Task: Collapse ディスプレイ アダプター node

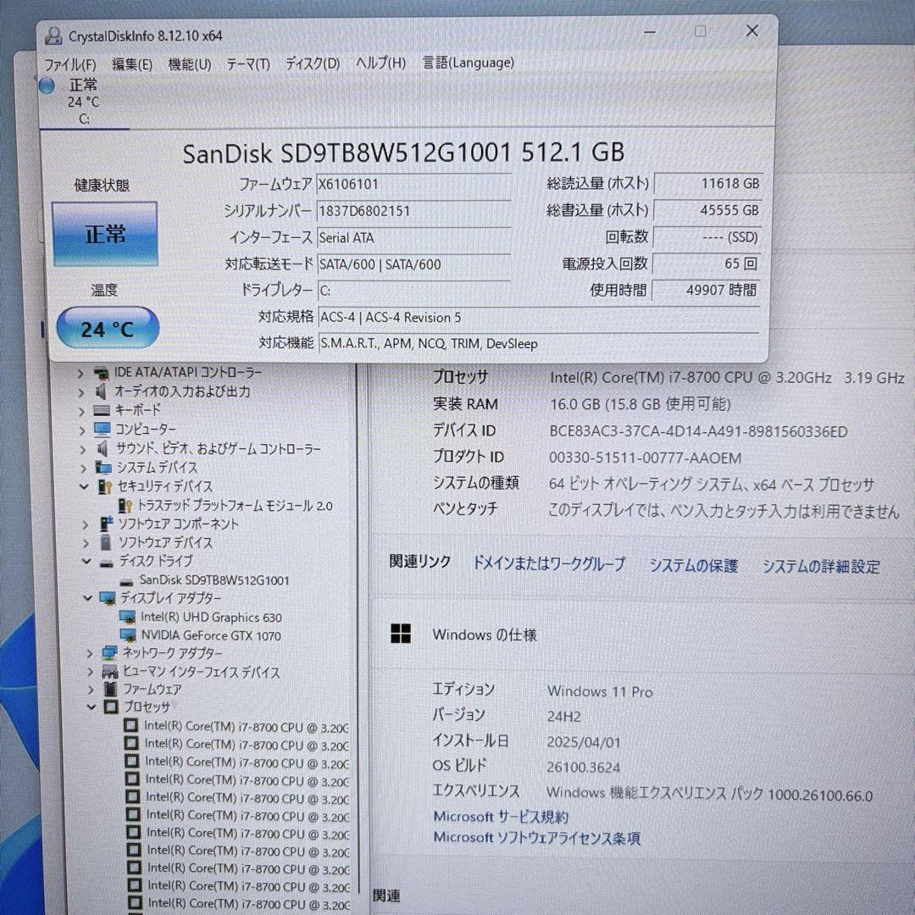Action: click(87, 598)
